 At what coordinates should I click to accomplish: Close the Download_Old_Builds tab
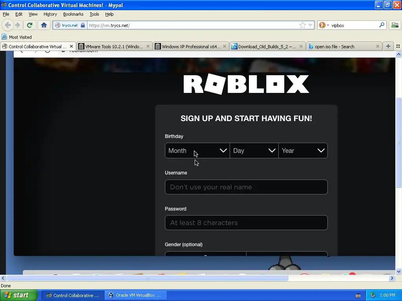point(301,46)
